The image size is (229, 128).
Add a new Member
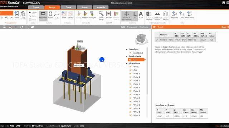tap(175, 15)
